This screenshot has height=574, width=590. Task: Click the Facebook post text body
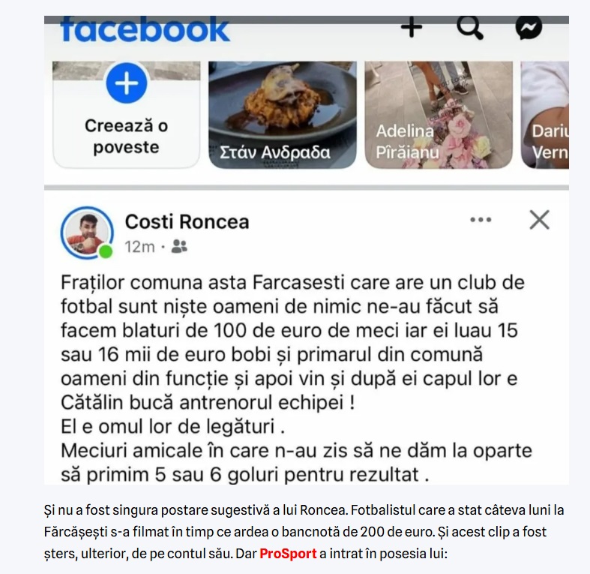[x=296, y=378]
